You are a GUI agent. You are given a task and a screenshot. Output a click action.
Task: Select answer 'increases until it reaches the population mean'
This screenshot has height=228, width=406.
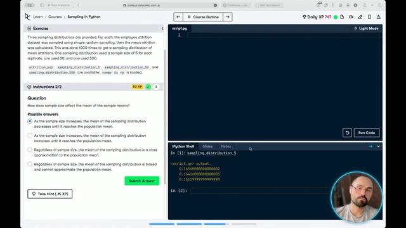coord(30,136)
